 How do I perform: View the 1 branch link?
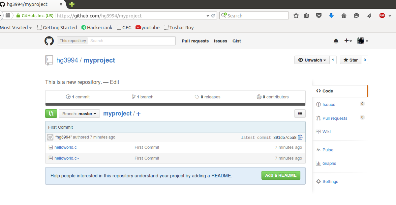click(142, 97)
